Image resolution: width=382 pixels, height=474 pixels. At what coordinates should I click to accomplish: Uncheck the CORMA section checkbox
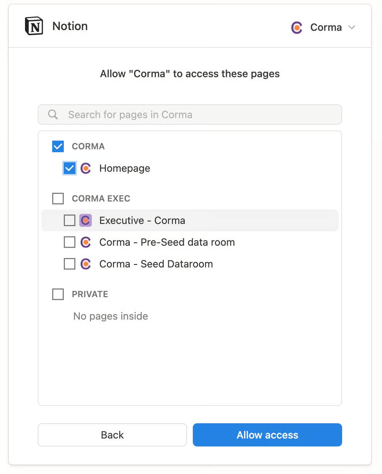pyautogui.click(x=58, y=146)
